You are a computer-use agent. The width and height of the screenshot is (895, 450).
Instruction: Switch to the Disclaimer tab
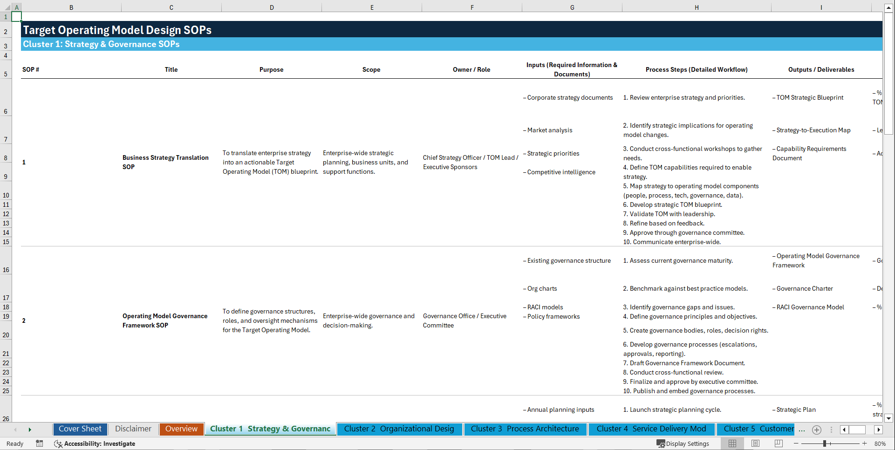[133, 429]
